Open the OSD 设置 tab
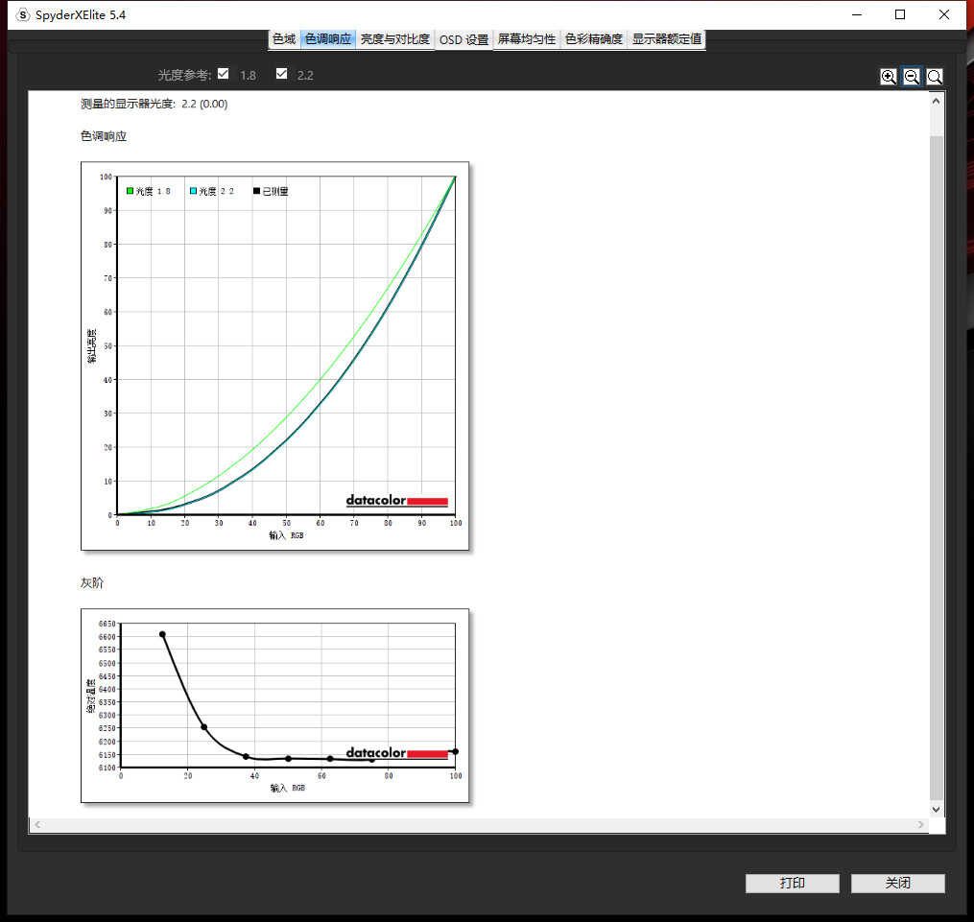Viewport: 974px width, 922px height. [x=464, y=39]
